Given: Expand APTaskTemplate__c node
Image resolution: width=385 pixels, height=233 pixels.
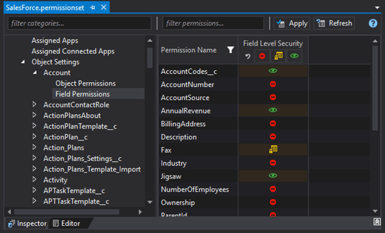Looking at the screenshot, I should coord(34,190).
